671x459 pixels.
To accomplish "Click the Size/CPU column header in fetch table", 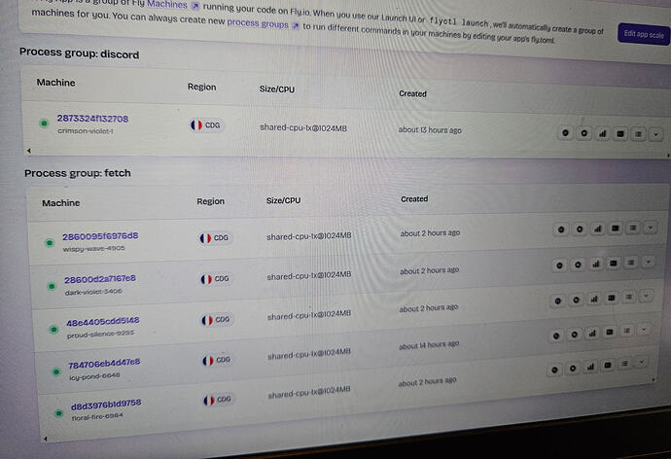I will pos(283,200).
